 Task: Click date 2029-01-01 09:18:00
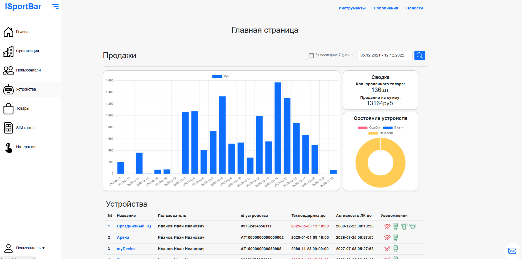(310, 237)
